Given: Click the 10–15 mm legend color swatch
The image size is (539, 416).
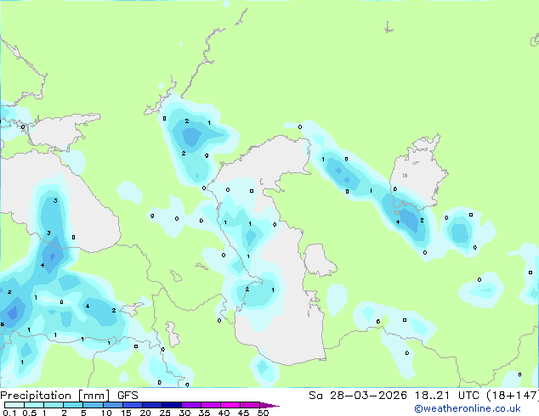Looking at the screenshot, I should click(x=113, y=405).
